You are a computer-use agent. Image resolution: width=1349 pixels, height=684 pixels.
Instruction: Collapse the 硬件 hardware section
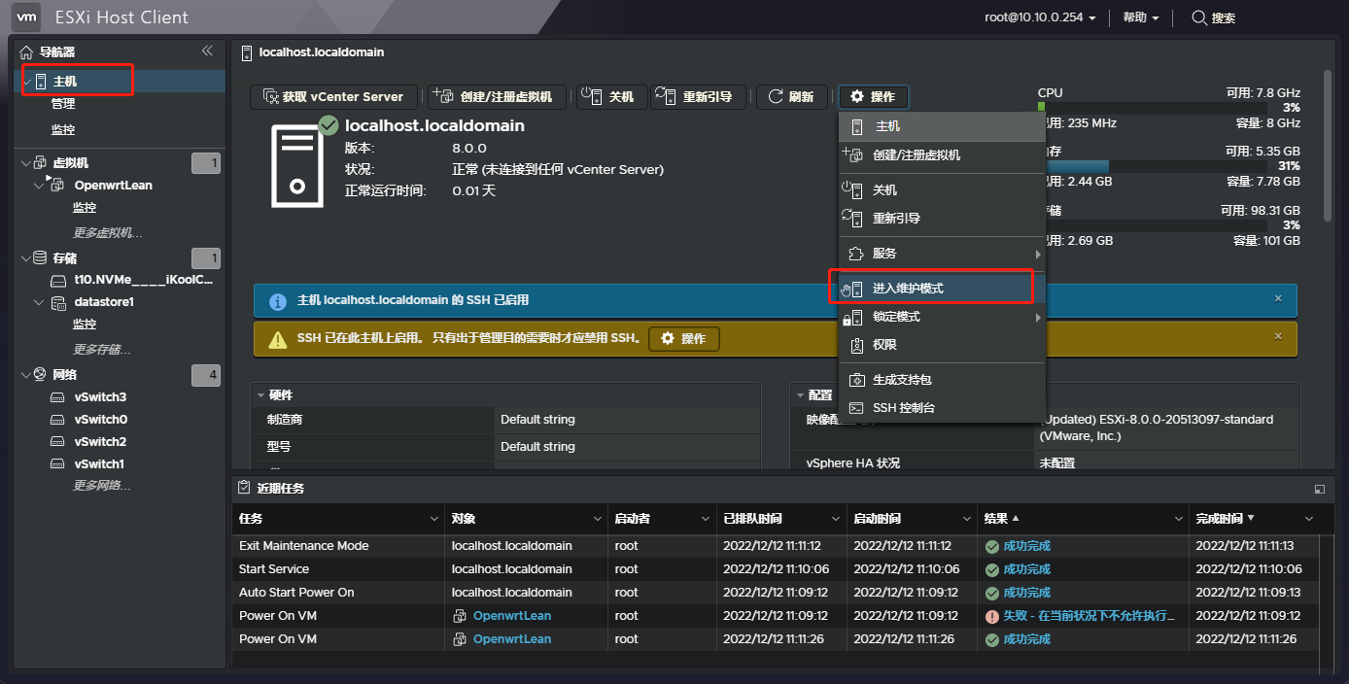tap(261, 395)
